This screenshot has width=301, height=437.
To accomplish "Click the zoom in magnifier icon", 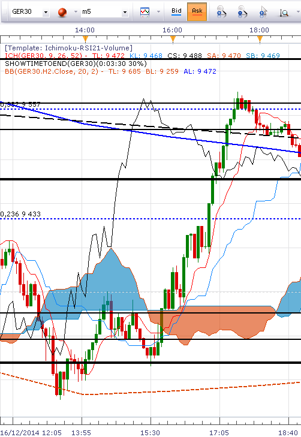I will coord(222,12).
